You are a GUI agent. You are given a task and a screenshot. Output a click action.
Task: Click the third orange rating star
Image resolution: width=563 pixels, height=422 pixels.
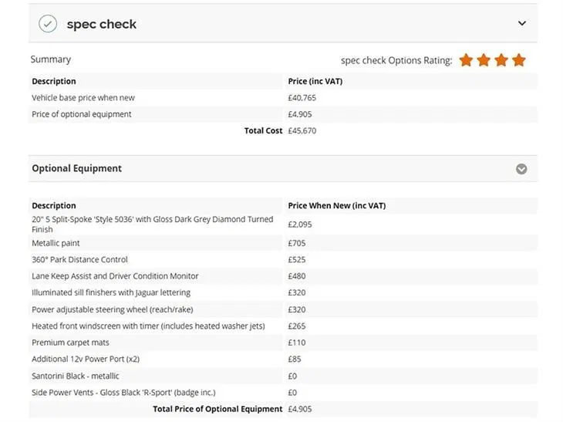(501, 60)
